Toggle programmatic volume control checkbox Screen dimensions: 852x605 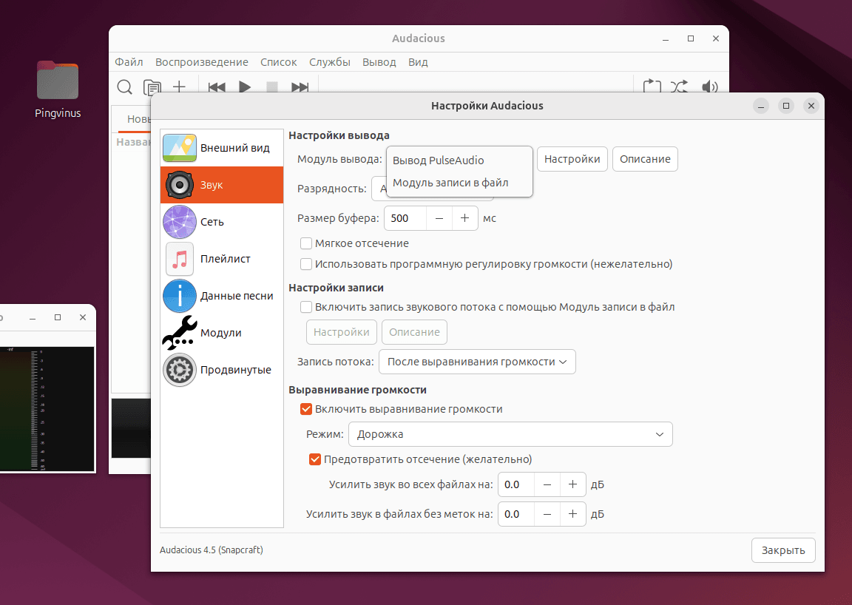[x=306, y=264]
